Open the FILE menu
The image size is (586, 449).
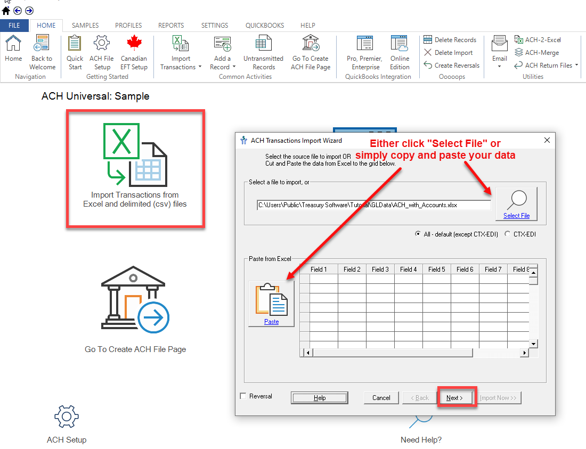(14, 26)
